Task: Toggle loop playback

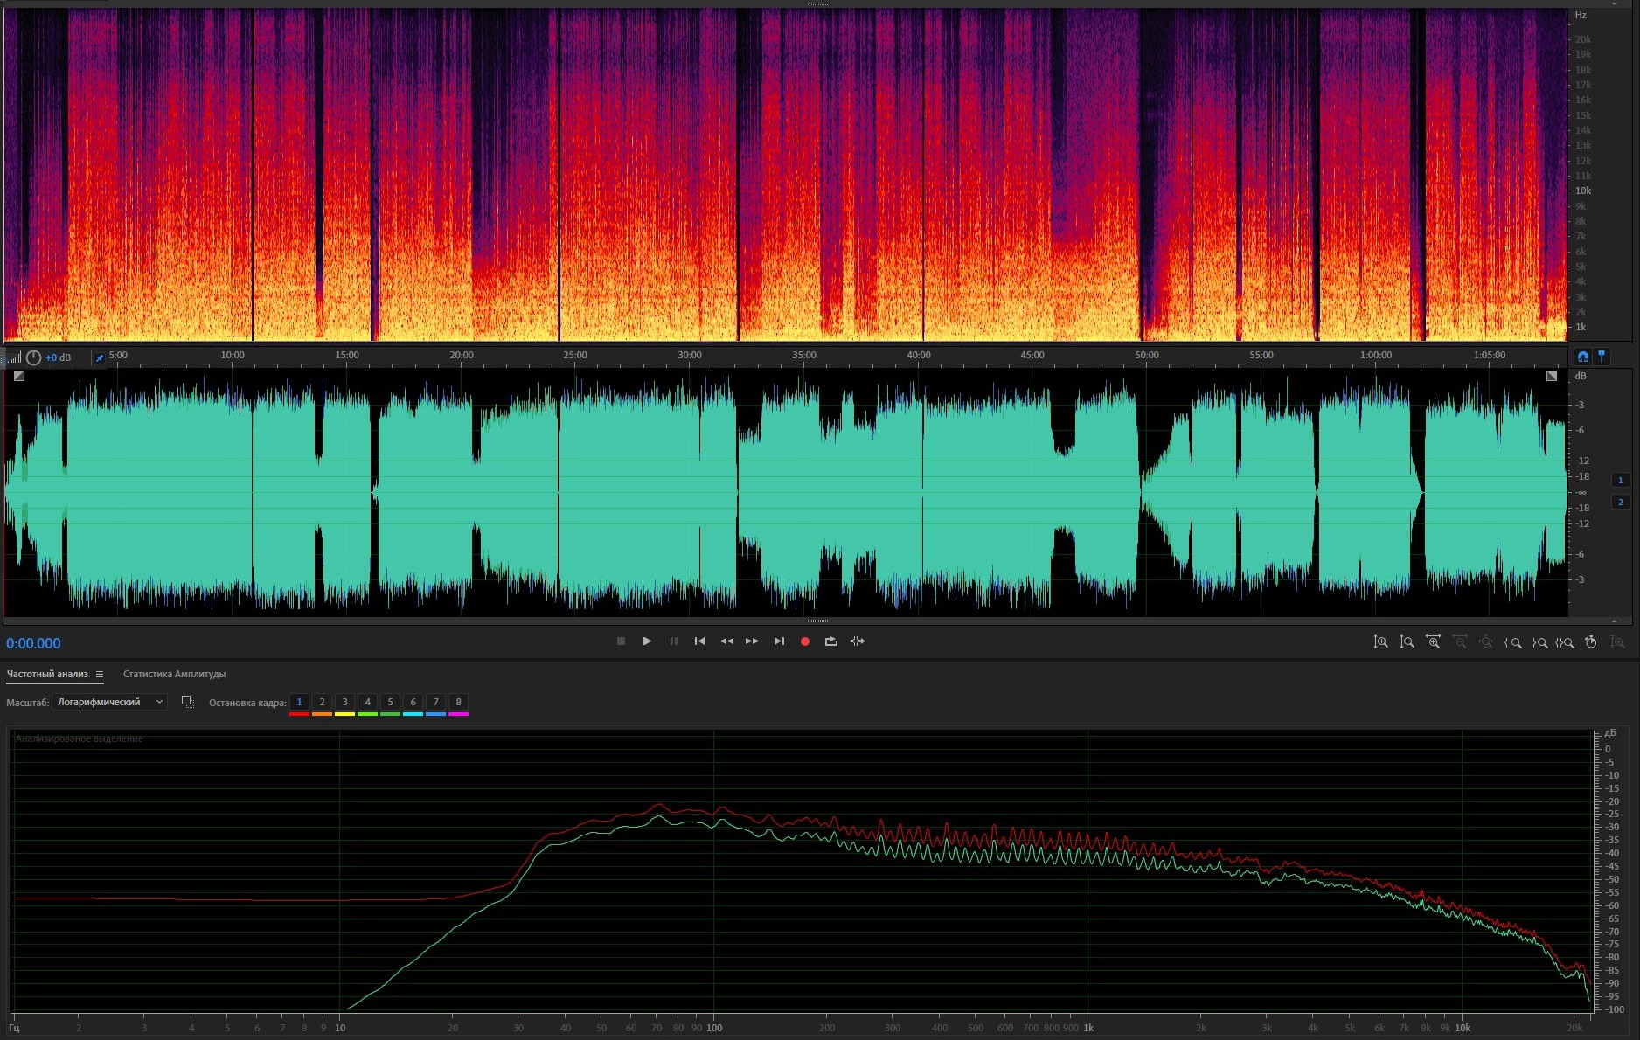Action: coord(831,641)
